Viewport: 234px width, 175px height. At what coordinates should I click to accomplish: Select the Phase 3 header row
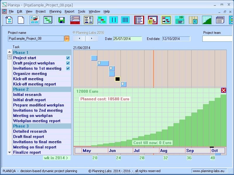pos(42,126)
